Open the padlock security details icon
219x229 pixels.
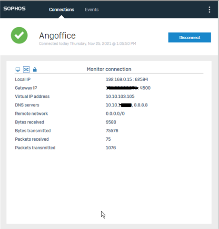(35, 70)
